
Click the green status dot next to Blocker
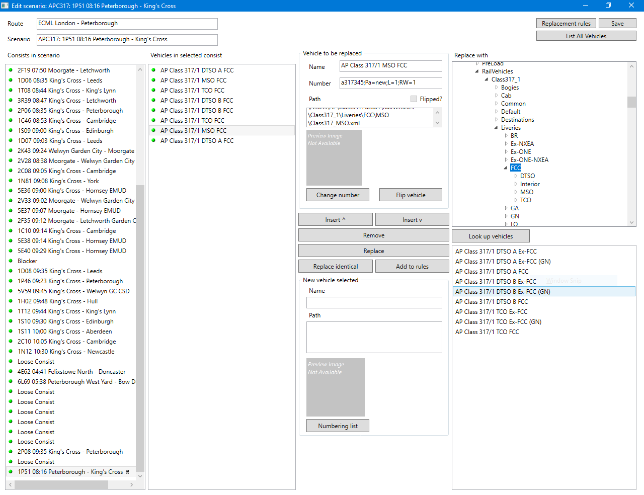pyautogui.click(x=11, y=261)
